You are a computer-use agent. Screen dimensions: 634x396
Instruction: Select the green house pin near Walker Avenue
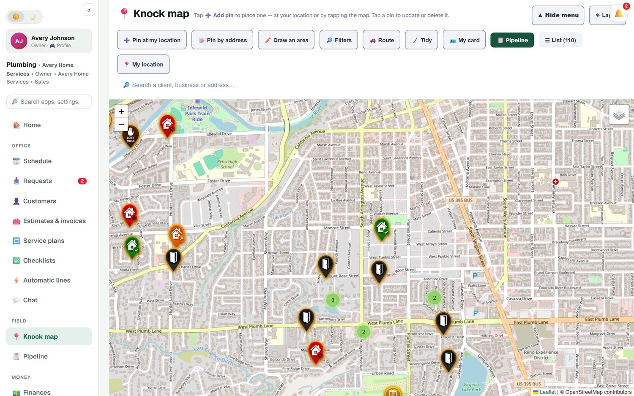point(382,228)
